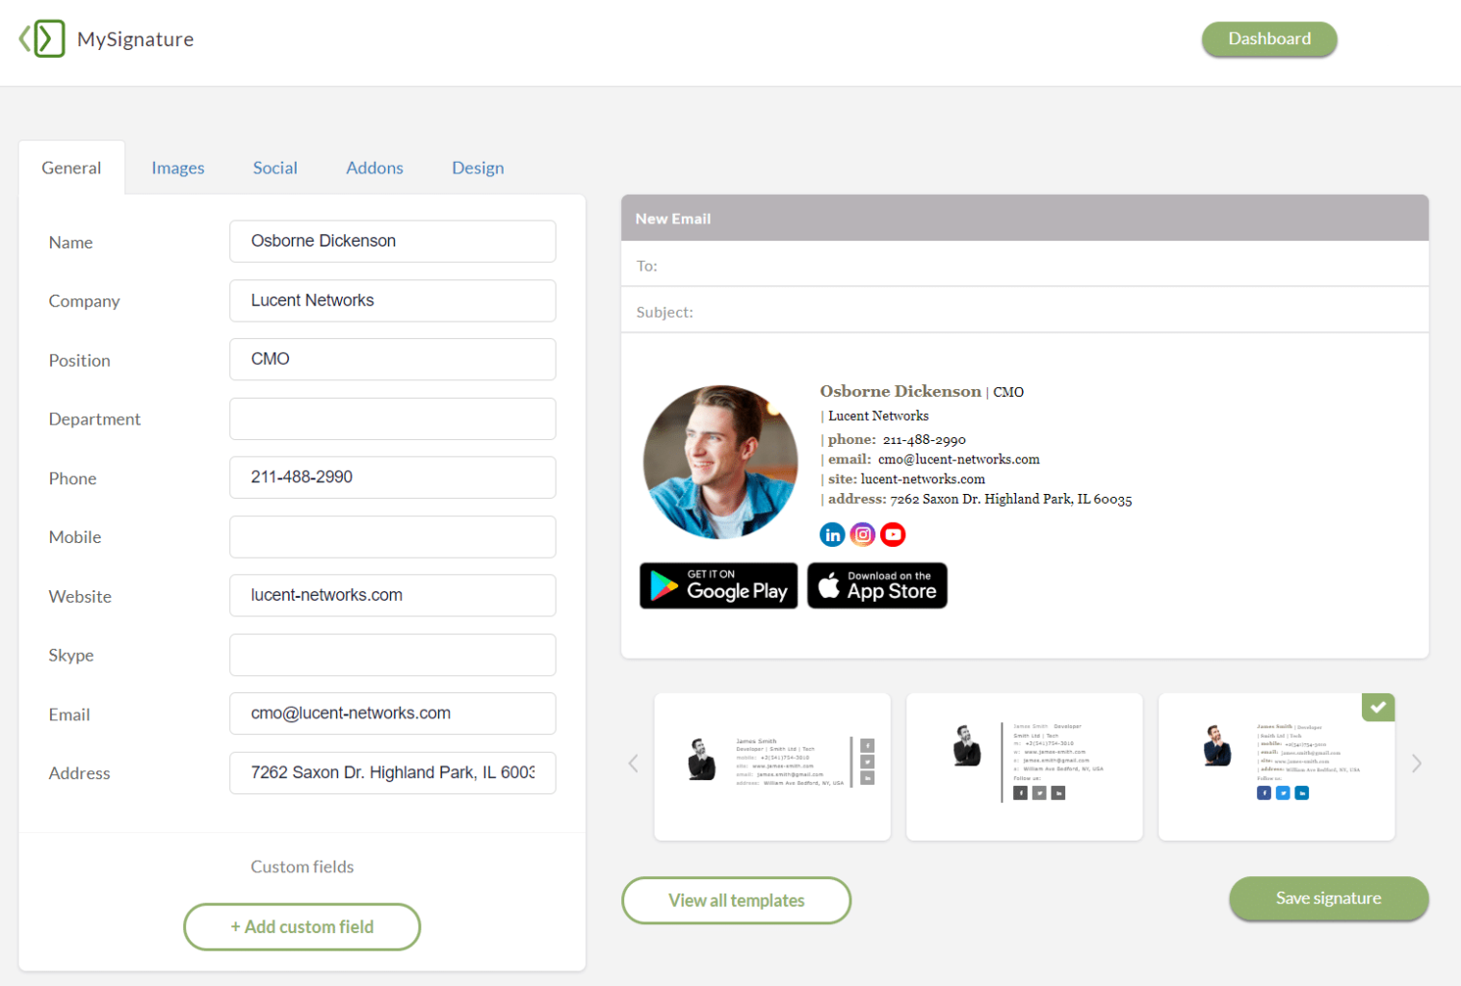This screenshot has width=1461, height=986.
Task: Focus the Email input field
Action: 393,714
